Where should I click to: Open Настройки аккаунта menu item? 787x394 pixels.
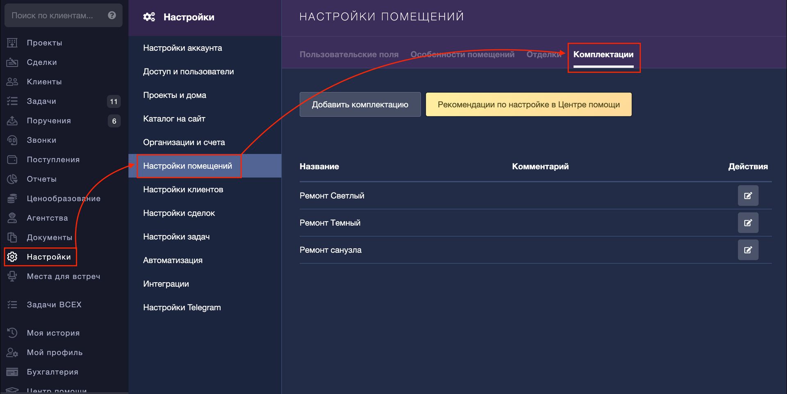pos(182,48)
